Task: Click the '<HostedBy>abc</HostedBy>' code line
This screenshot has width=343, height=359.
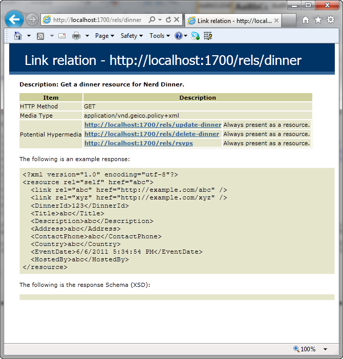Action: [80, 259]
